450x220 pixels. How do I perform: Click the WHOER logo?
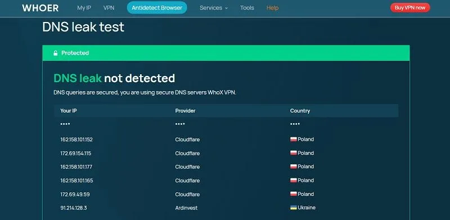40,8
